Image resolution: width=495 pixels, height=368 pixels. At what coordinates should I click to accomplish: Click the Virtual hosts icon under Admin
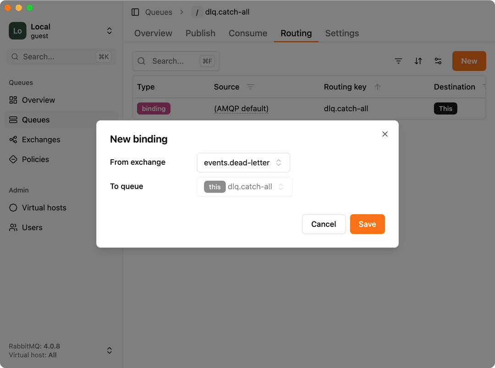13,208
